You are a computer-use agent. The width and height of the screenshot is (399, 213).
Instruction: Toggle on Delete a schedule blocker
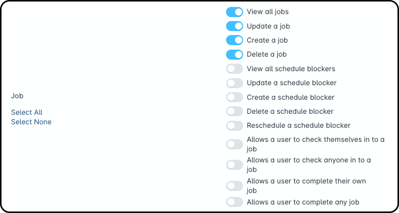(x=234, y=111)
